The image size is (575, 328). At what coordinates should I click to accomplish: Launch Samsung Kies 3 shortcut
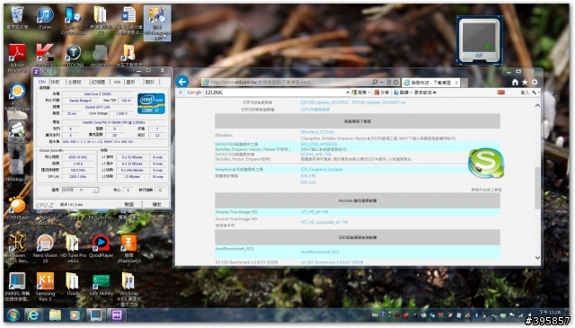coord(45,287)
